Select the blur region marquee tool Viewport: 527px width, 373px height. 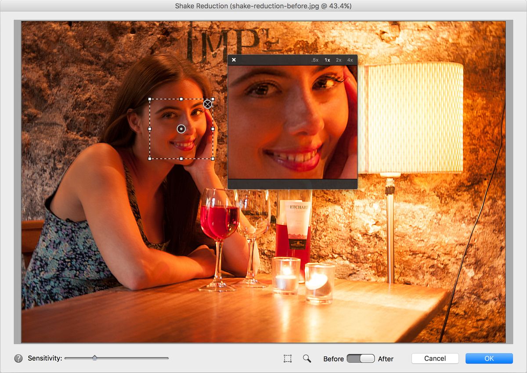click(x=288, y=359)
